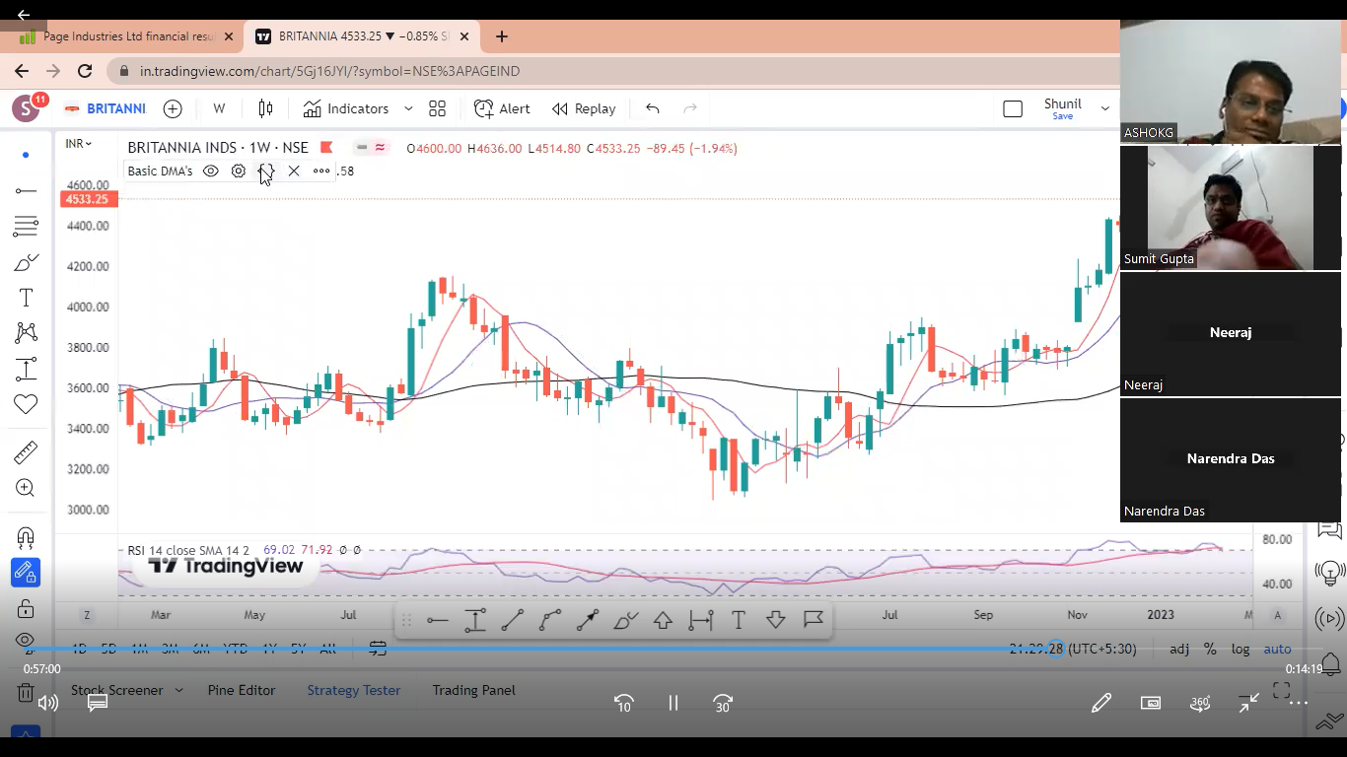Click the undo arrow in toolbar

pos(652,108)
